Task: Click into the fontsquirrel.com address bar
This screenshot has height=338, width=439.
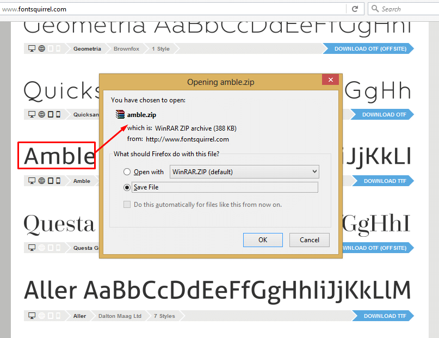Action: coord(174,9)
